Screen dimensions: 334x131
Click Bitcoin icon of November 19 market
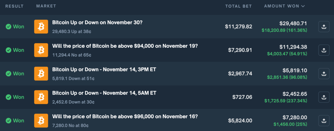pyautogui.click(x=41, y=50)
